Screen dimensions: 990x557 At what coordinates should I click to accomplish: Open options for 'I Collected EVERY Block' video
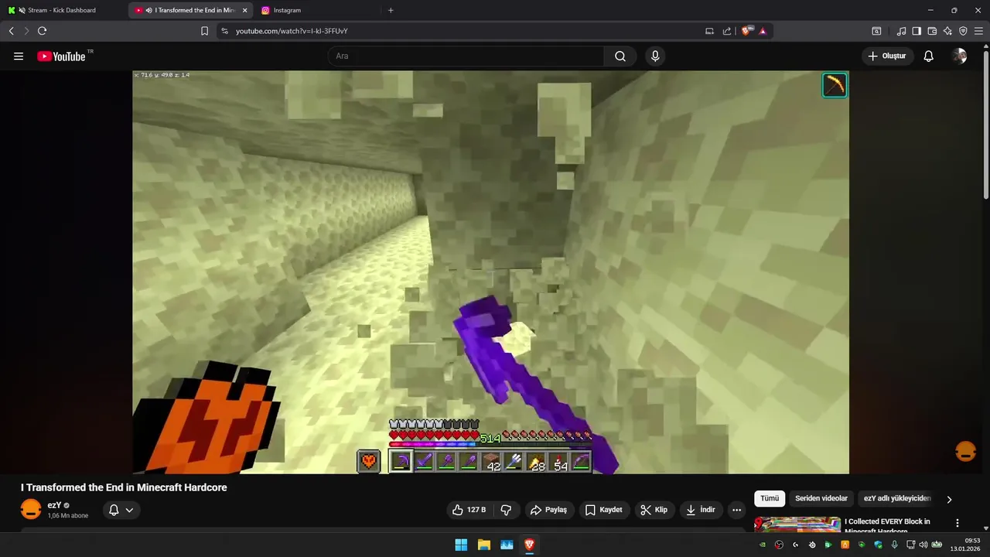(958, 523)
